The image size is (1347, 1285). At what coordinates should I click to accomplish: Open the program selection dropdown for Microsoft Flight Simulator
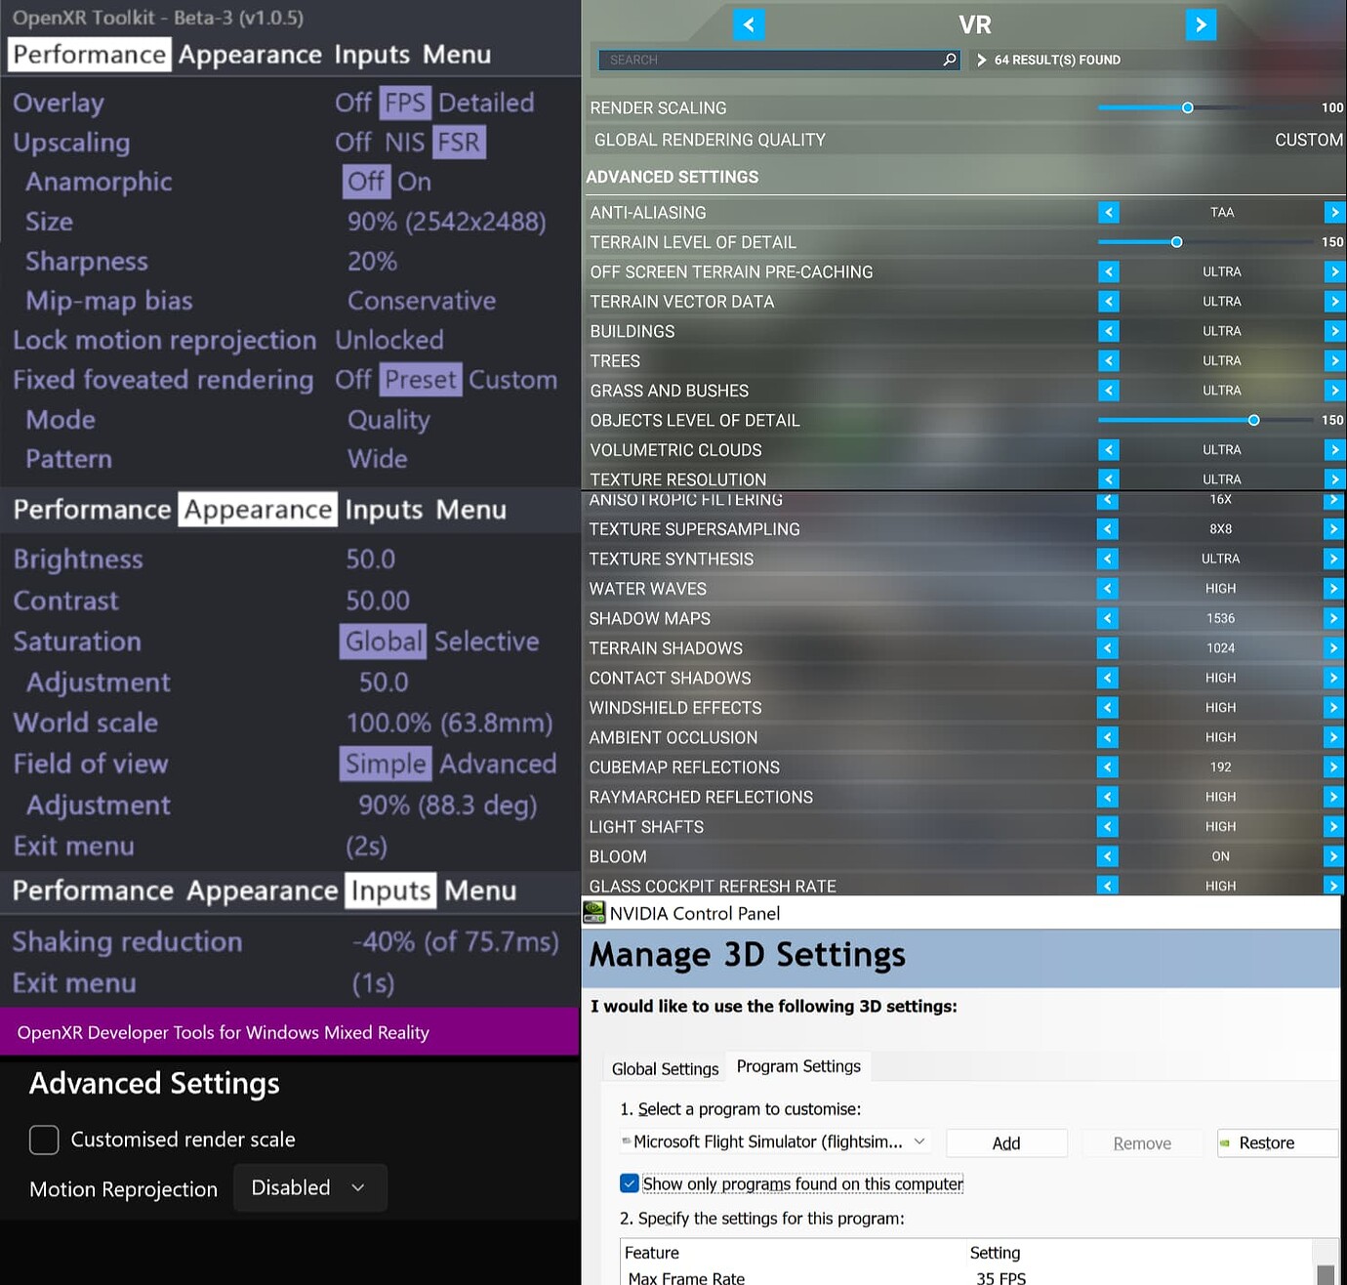tap(918, 1141)
